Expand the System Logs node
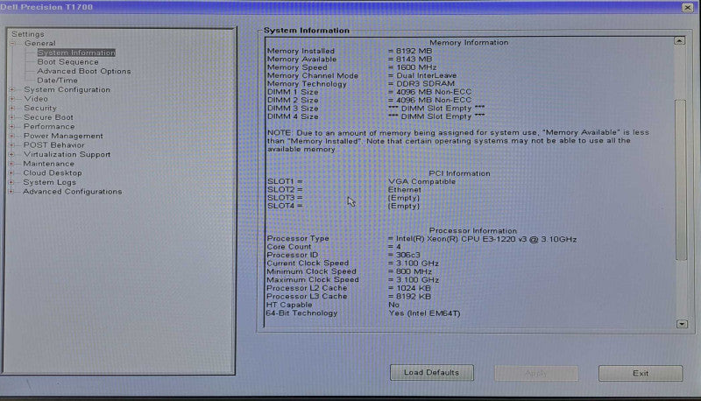 [x=12, y=182]
